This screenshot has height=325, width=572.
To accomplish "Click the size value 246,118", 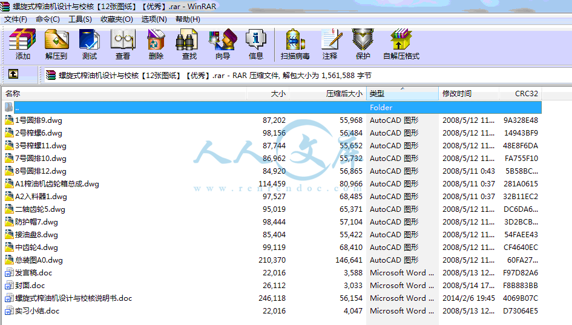I will pyautogui.click(x=272, y=298).
